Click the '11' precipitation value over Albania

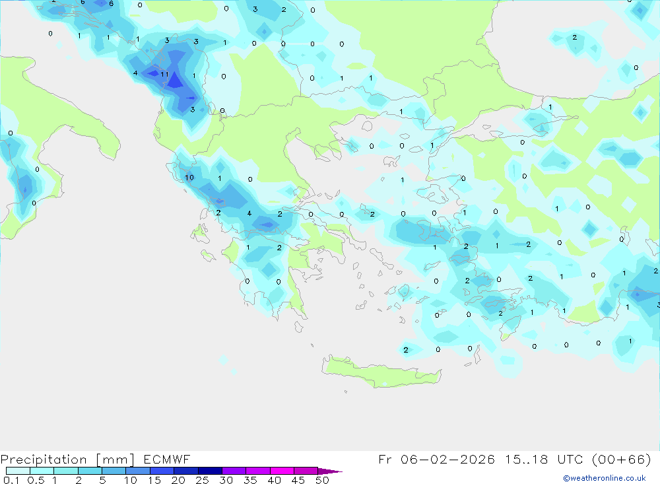coord(164,75)
